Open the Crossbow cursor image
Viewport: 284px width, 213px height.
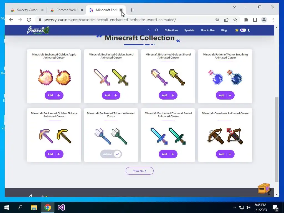click(225, 136)
